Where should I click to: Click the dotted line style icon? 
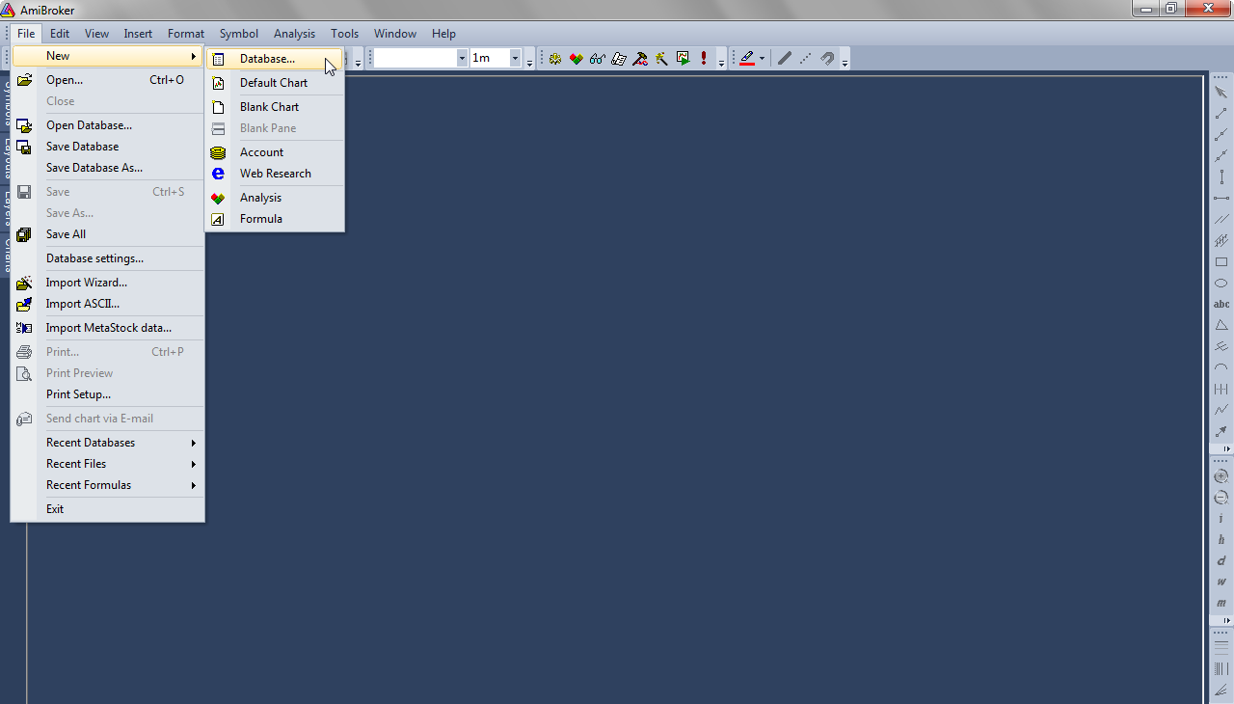pos(806,59)
